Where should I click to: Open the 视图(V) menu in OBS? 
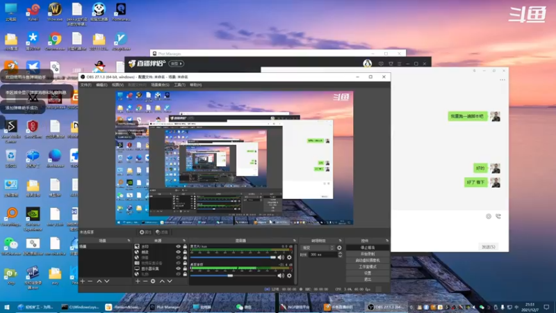(117, 85)
